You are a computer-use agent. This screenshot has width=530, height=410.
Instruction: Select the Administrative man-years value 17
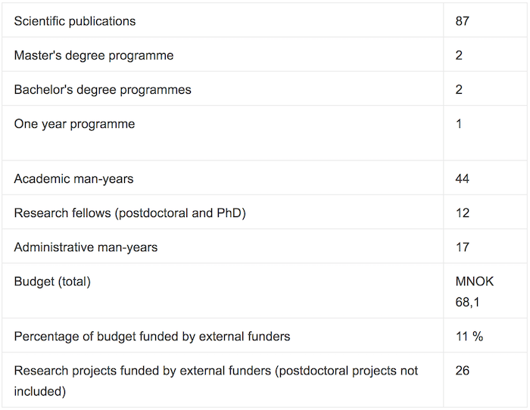463,247
